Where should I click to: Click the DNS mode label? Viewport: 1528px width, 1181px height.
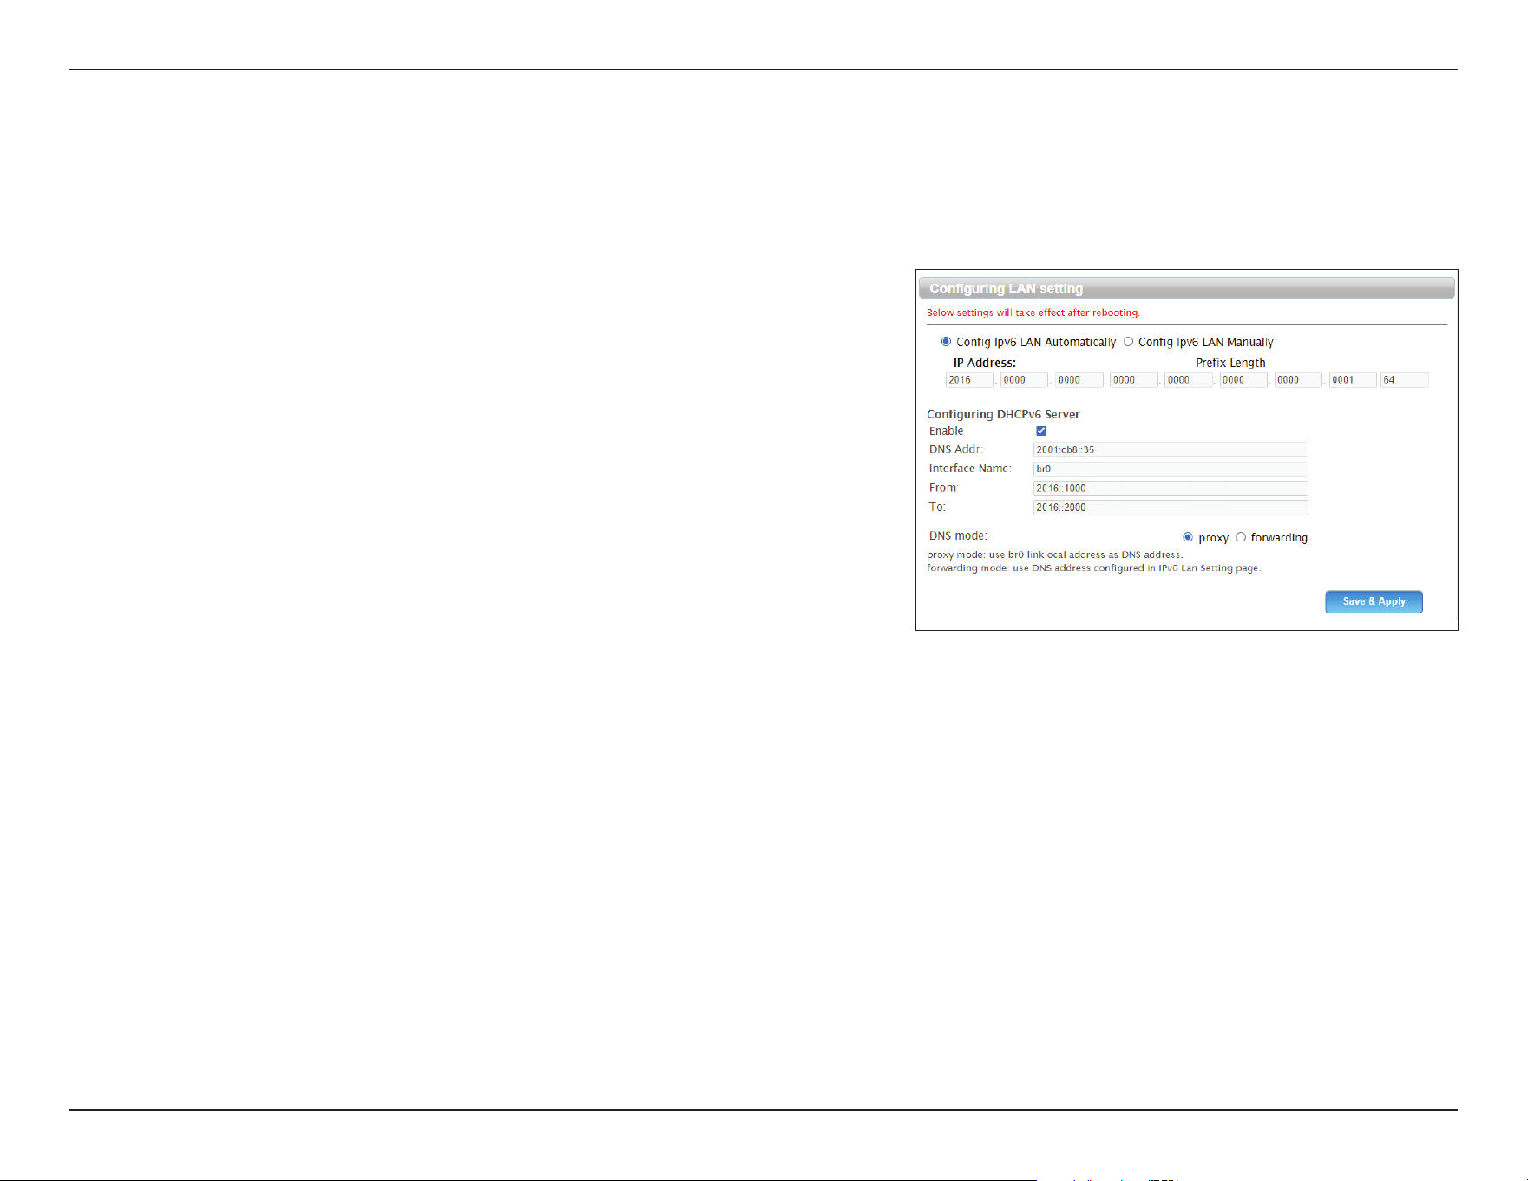958,536
